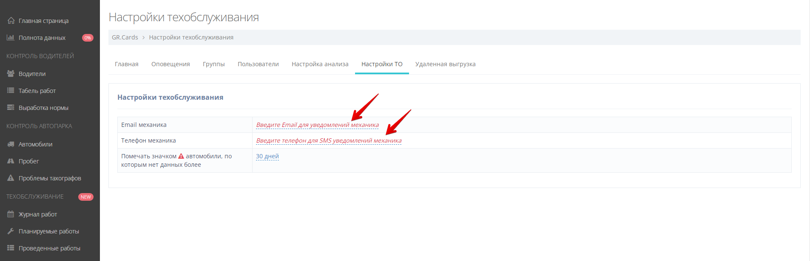The image size is (810, 261).
Task: Click the NEW badge next to Техобслуживание
Action: (86, 197)
